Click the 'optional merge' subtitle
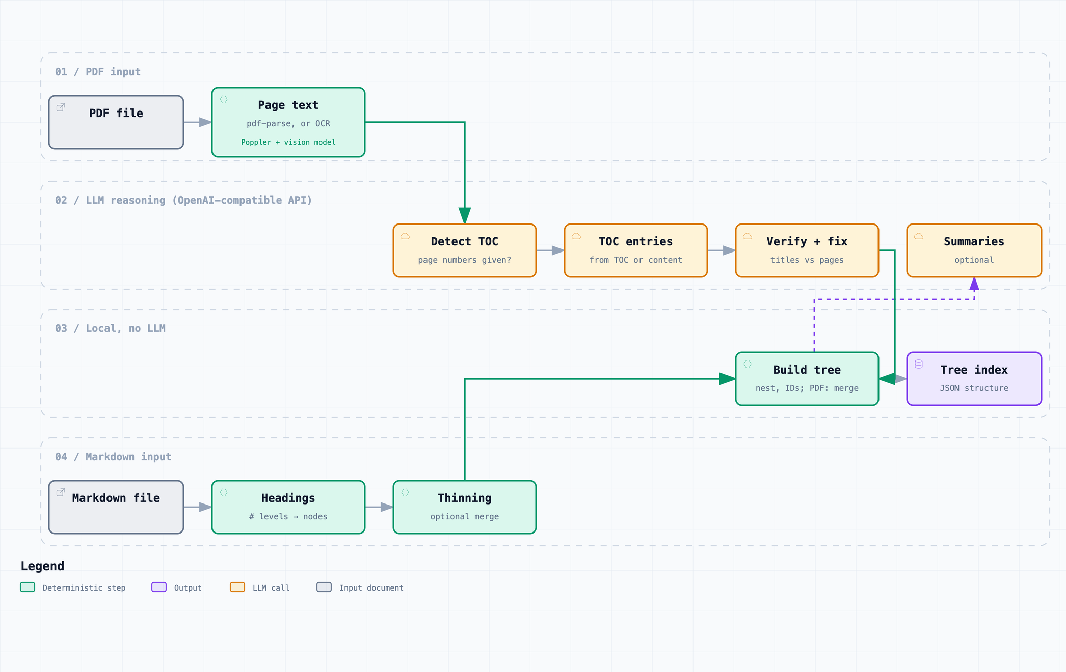Image resolution: width=1066 pixels, height=672 pixels. [x=465, y=516]
